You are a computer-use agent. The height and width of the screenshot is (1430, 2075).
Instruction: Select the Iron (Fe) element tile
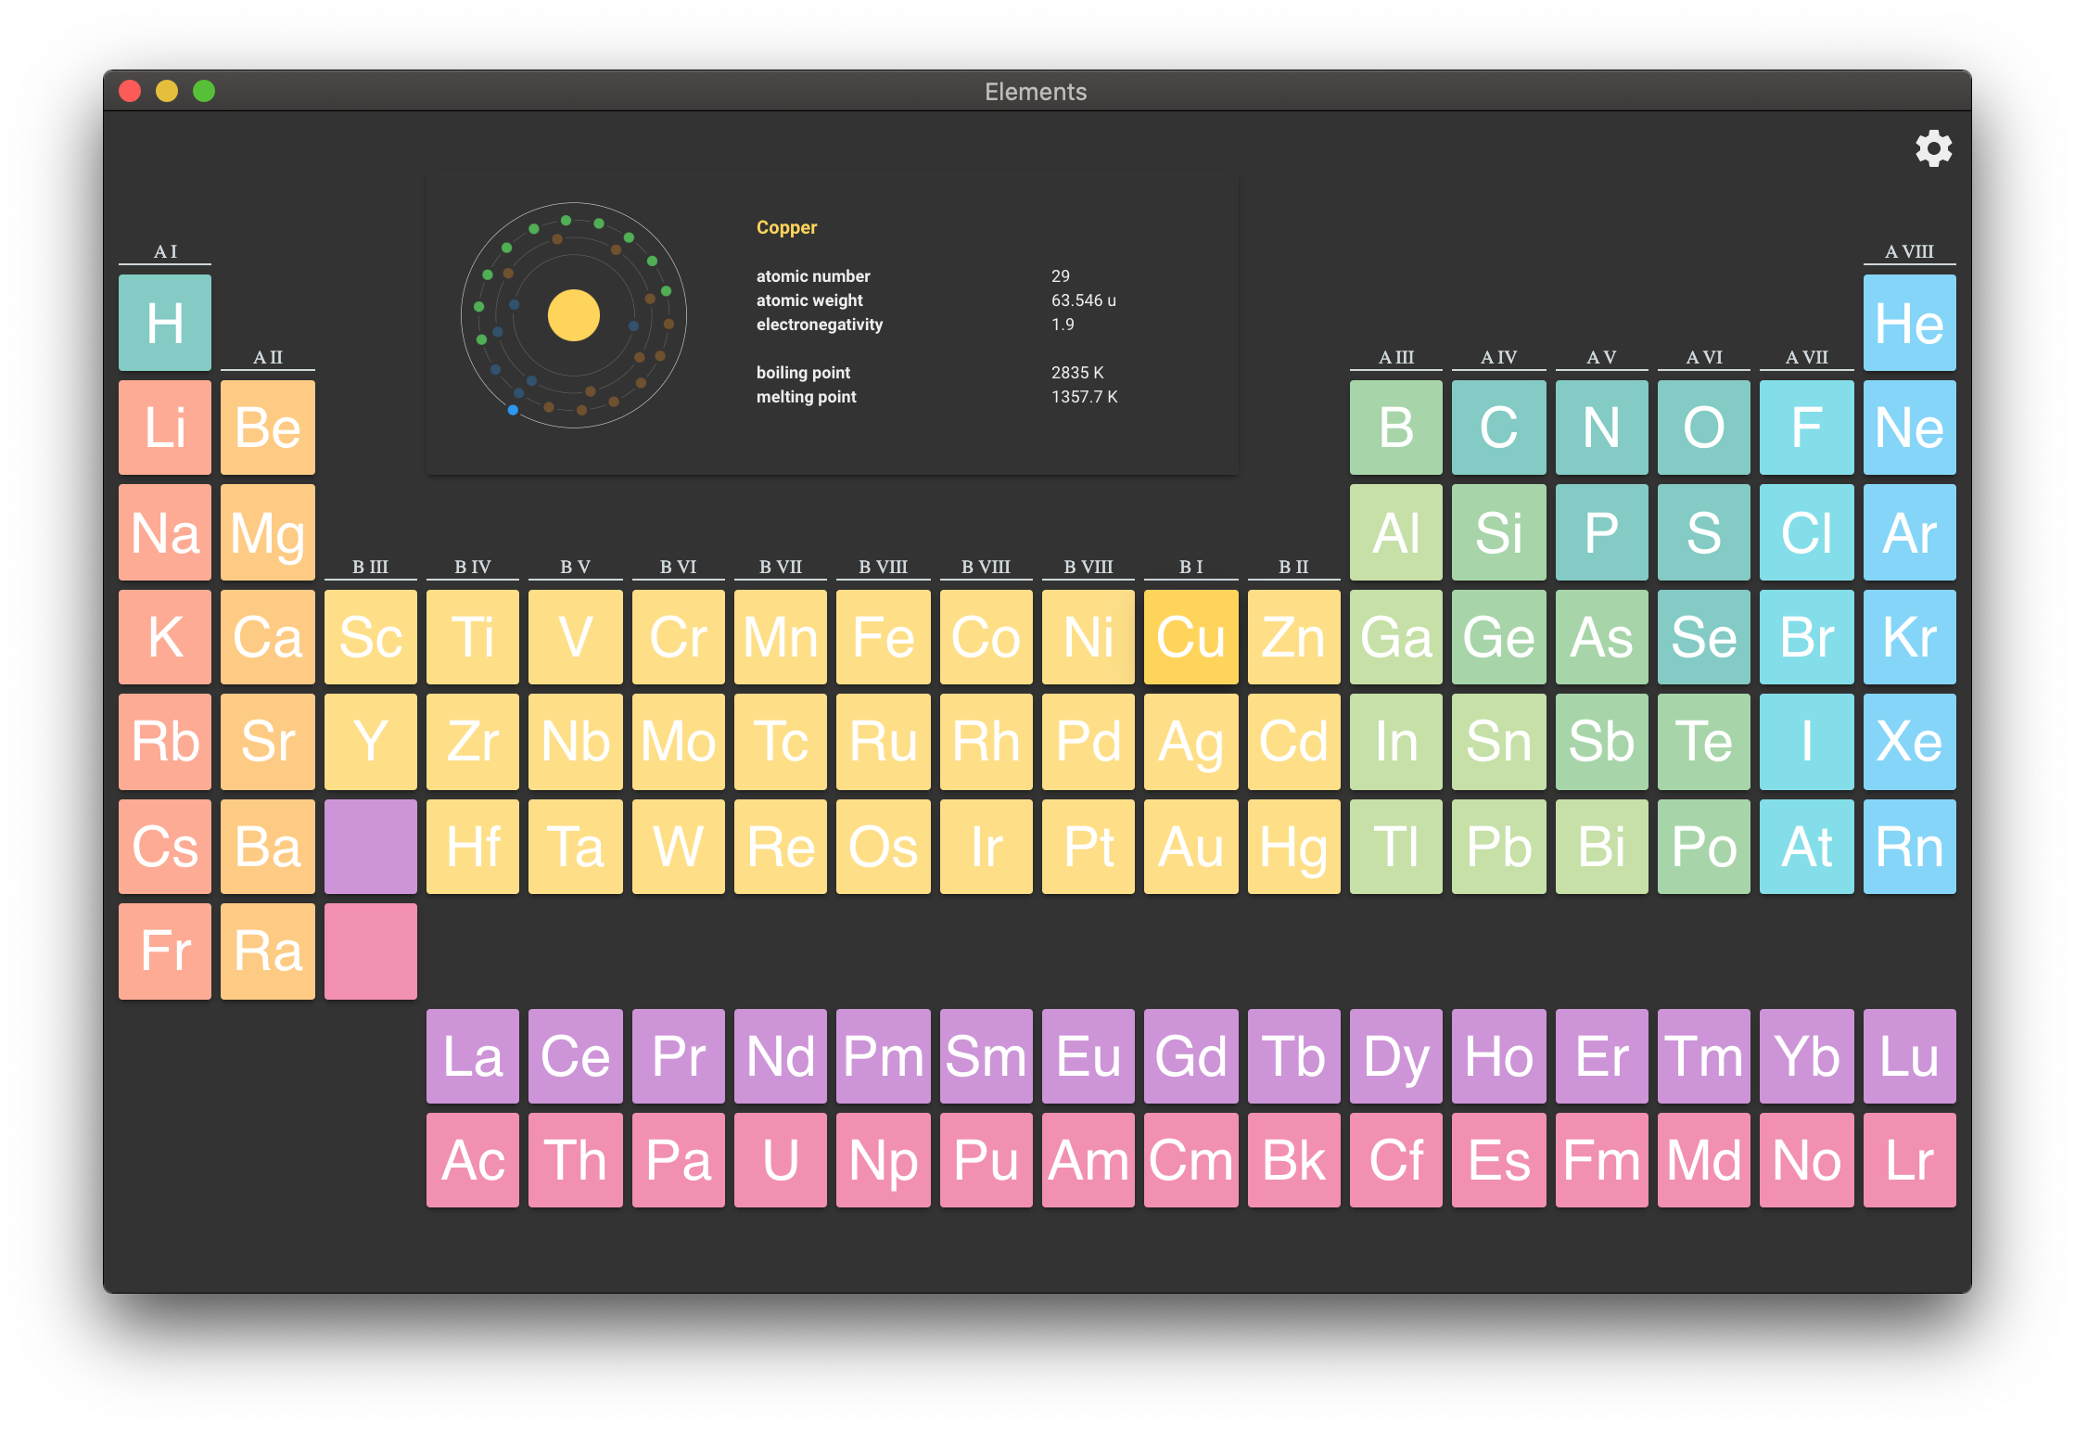click(x=883, y=637)
